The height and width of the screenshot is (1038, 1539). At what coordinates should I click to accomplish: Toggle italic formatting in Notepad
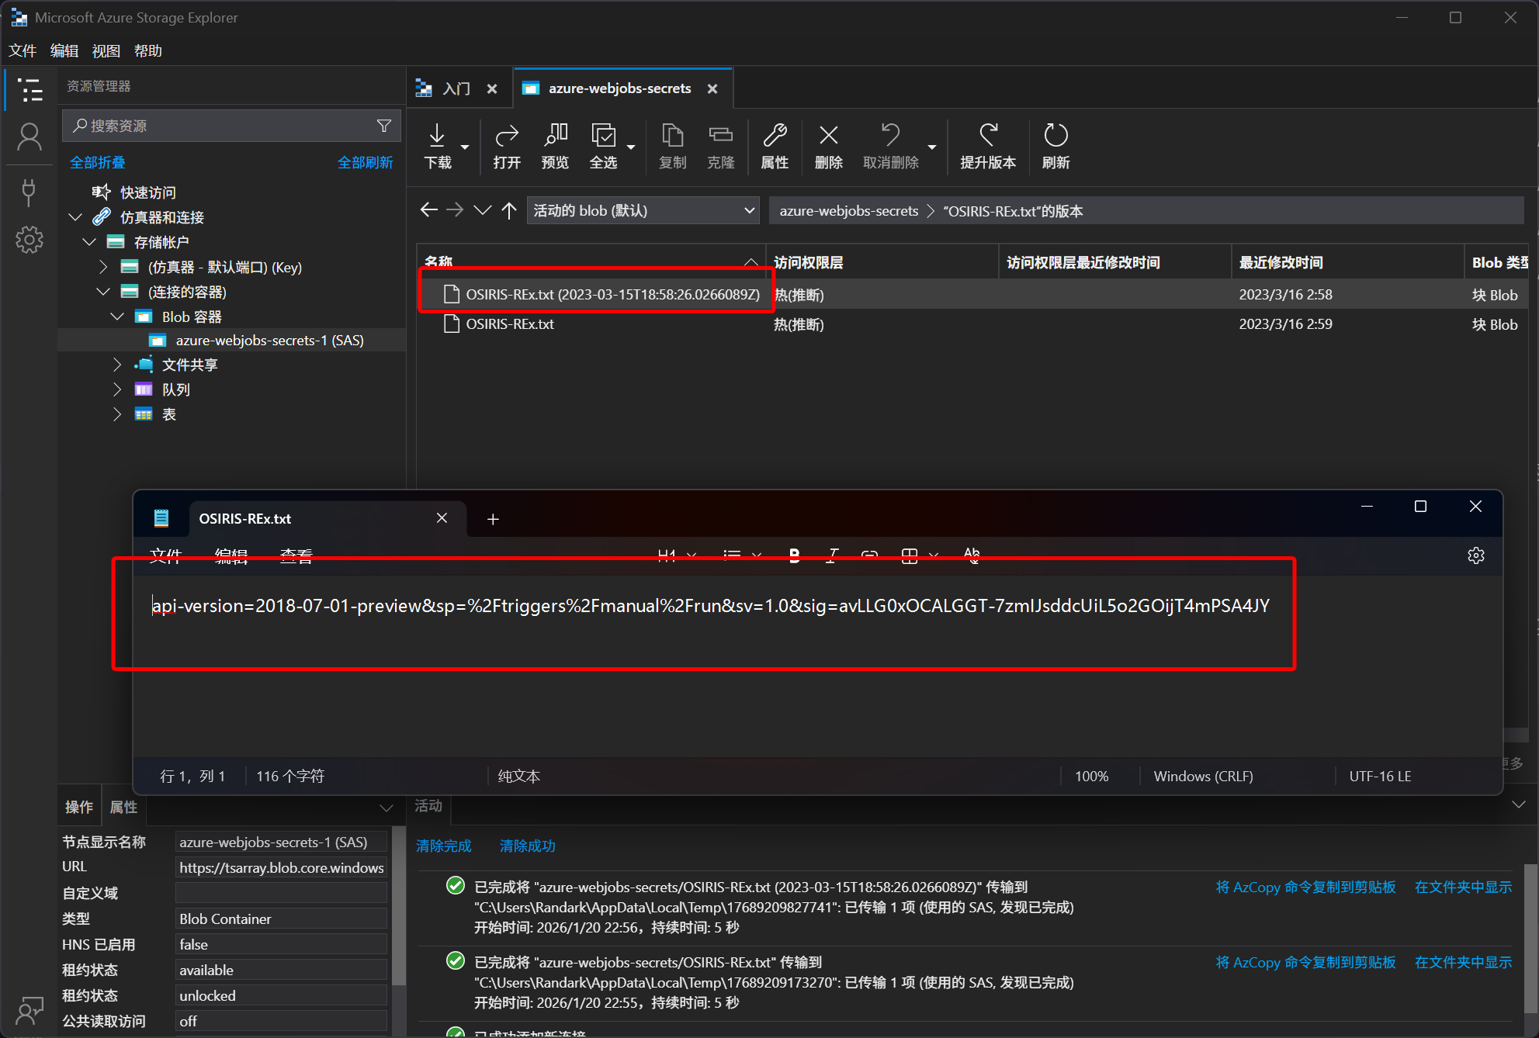[832, 555]
